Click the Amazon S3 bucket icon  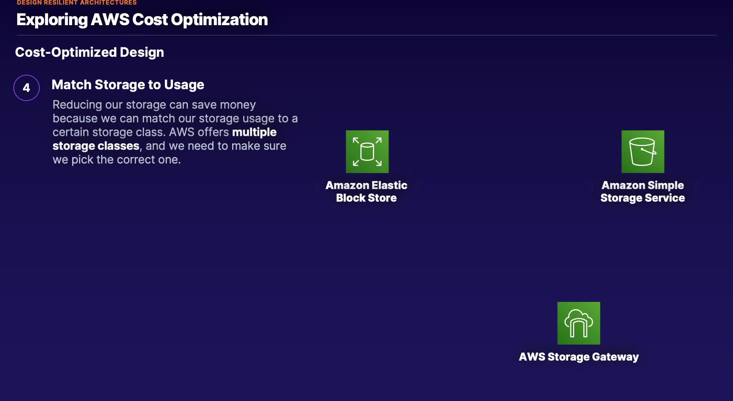(x=643, y=152)
